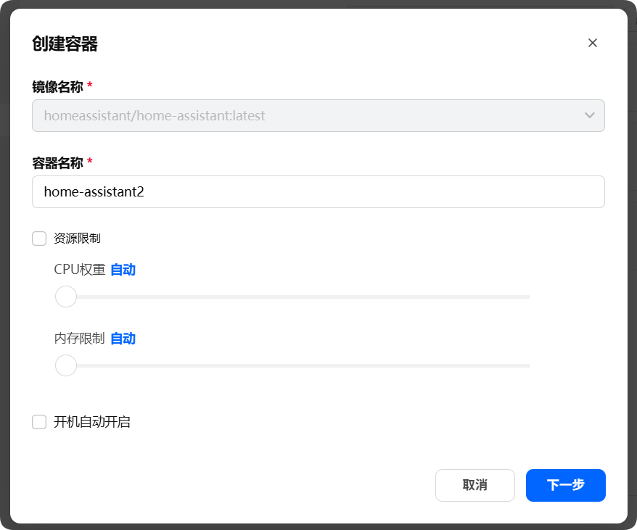This screenshot has width=637, height=530.
Task: Click the 取消 button
Action: point(474,485)
